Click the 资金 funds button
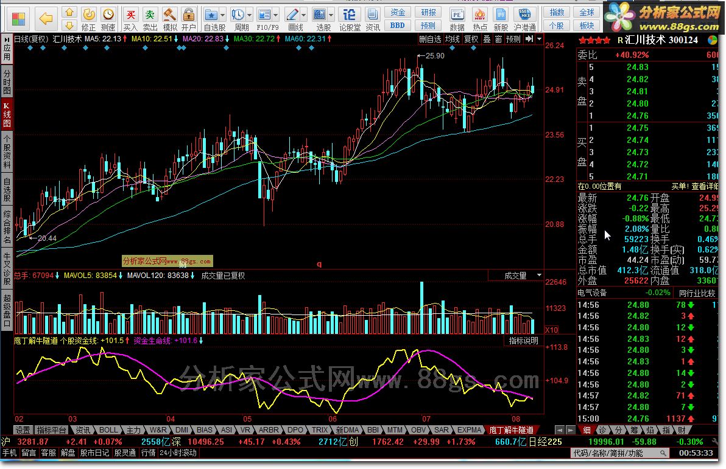Screen dimensions: 726x469 [398, 13]
